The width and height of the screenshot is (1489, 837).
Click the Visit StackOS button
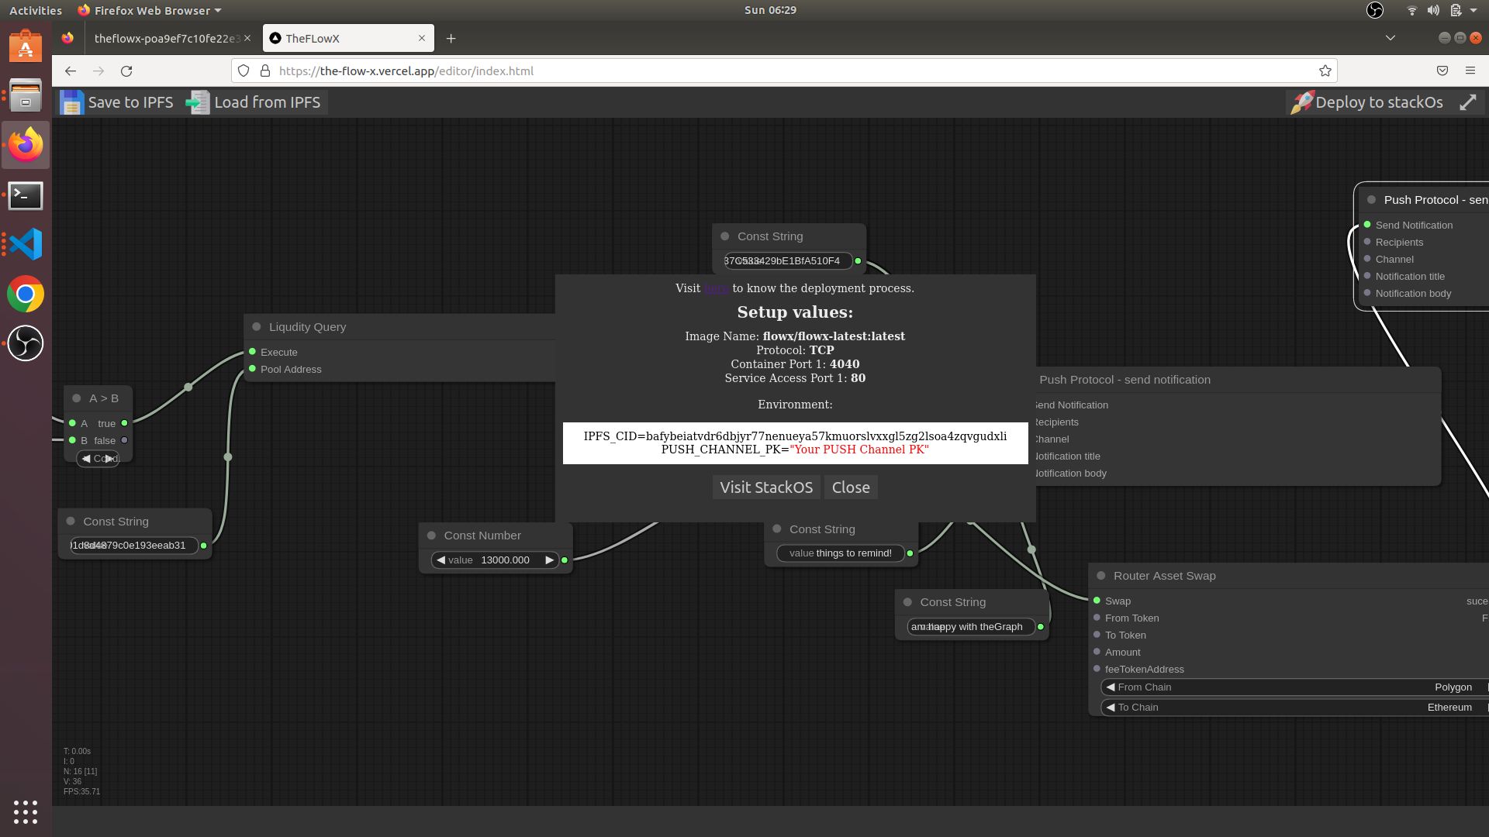(x=766, y=487)
